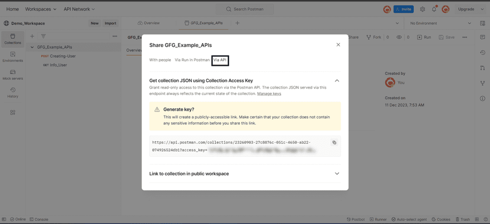Click the plus icon to create collection
The width and height of the screenshot is (490, 224).
[32, 36]
